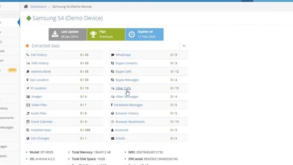
Task: Click the chat icon beside SMS History
Action: (x=28, y=63)
